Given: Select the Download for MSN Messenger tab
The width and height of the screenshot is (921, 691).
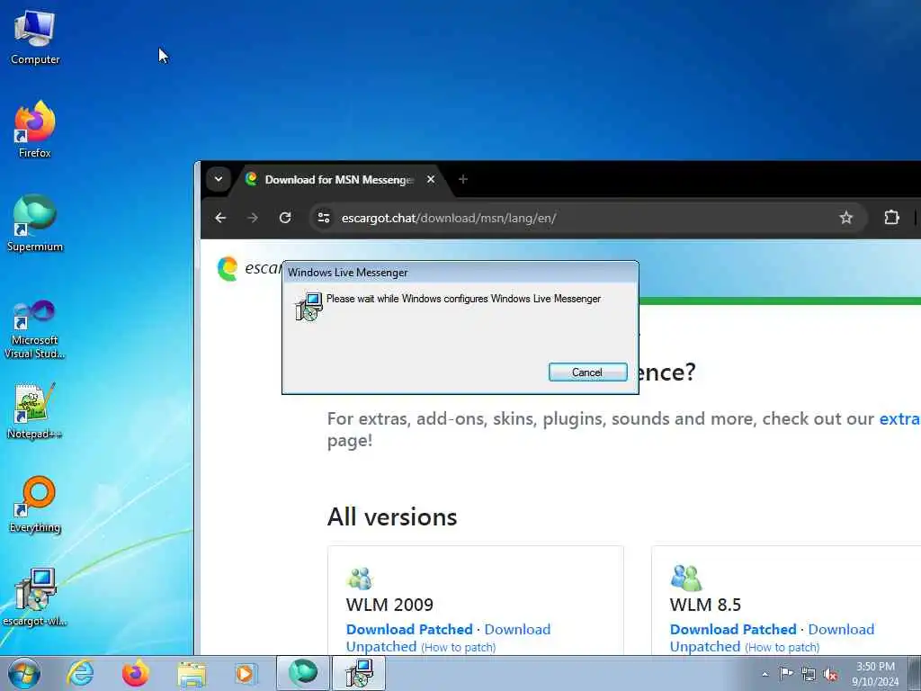Looking at the screenshot, I should [x=339, y=180].
